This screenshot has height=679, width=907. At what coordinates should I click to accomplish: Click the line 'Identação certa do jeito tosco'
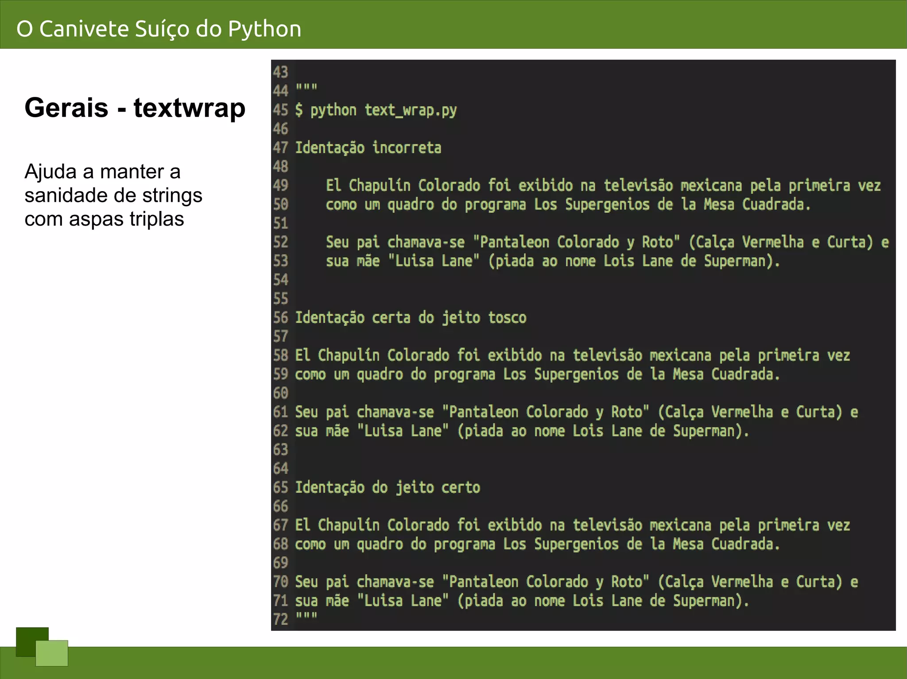tap(411, 317)
